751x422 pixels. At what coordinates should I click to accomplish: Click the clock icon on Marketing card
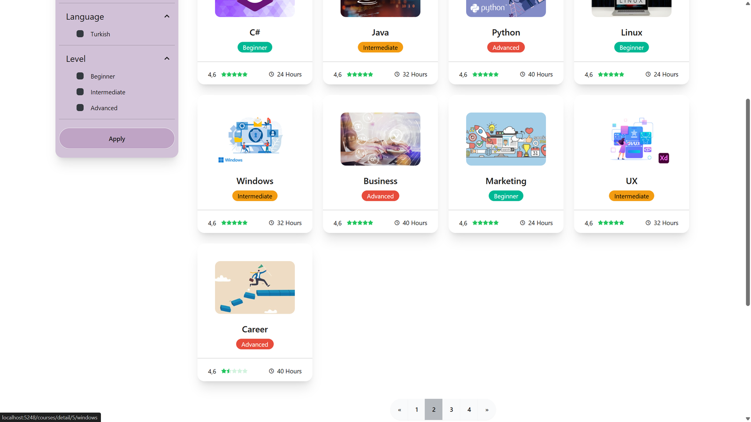(x=522, y=223)
